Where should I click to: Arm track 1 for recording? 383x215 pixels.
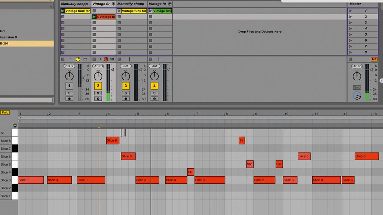[x=69, y=99]
